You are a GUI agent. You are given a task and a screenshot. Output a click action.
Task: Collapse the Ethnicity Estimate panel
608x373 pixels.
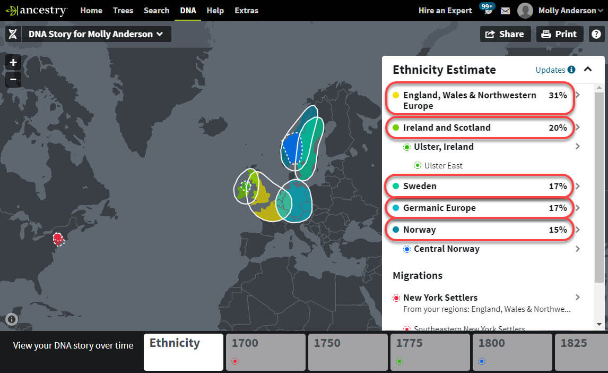pyautogui.click(x=588, y=69)
